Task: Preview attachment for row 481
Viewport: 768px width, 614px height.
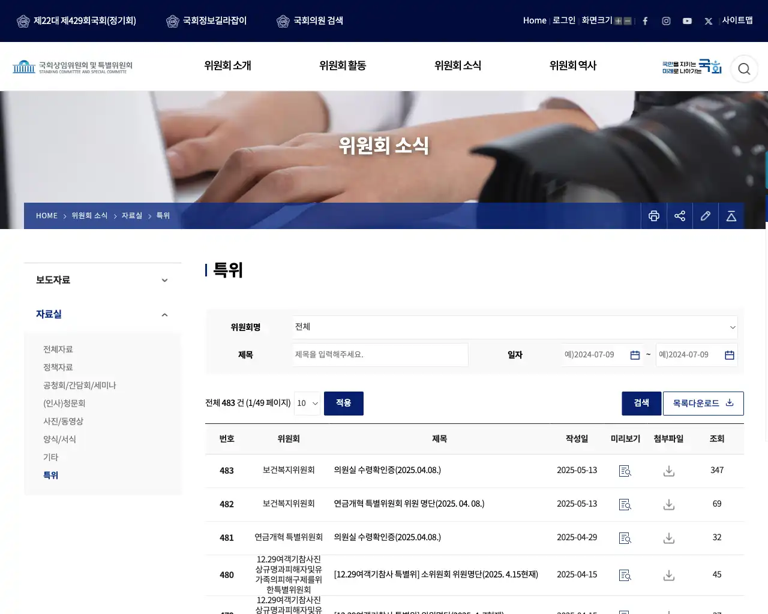Action: tap(625, 538)
